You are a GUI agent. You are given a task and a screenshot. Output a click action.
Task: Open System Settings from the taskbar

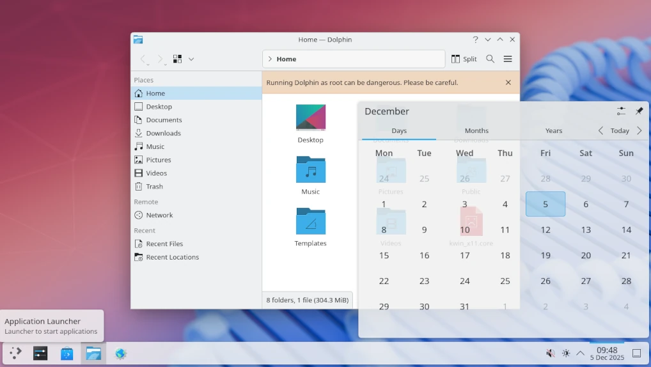40,354
